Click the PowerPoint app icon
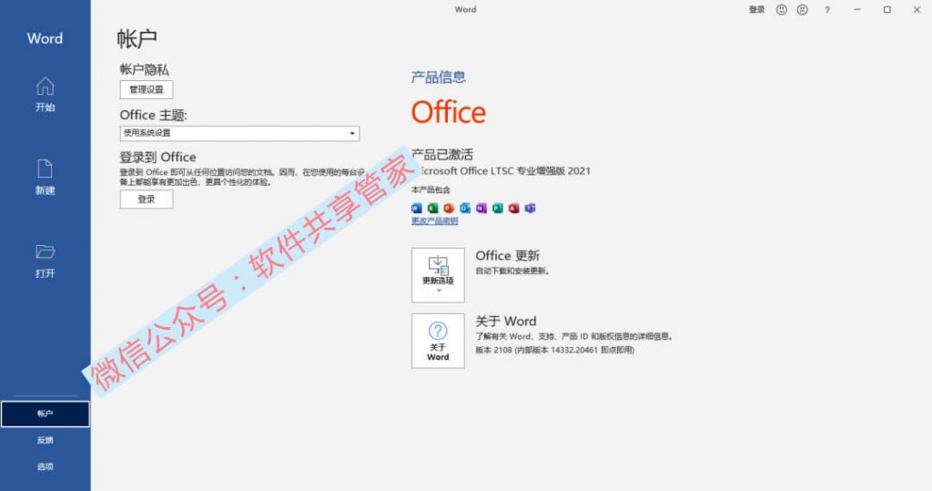Image resolution: width=932 pixels, height=491 pixels. 449,208
